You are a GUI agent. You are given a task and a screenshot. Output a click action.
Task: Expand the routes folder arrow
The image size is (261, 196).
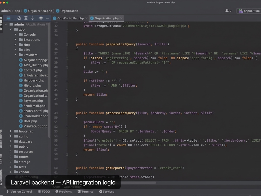[x=11, y=157]
